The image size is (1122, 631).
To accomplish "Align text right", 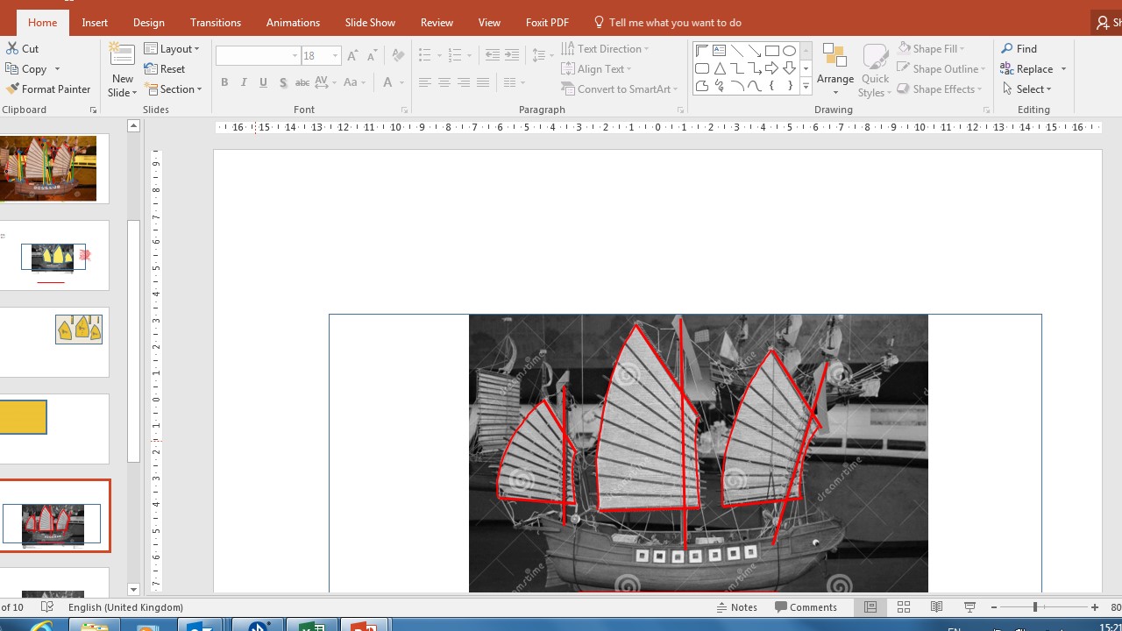I will tap(463, 82).
